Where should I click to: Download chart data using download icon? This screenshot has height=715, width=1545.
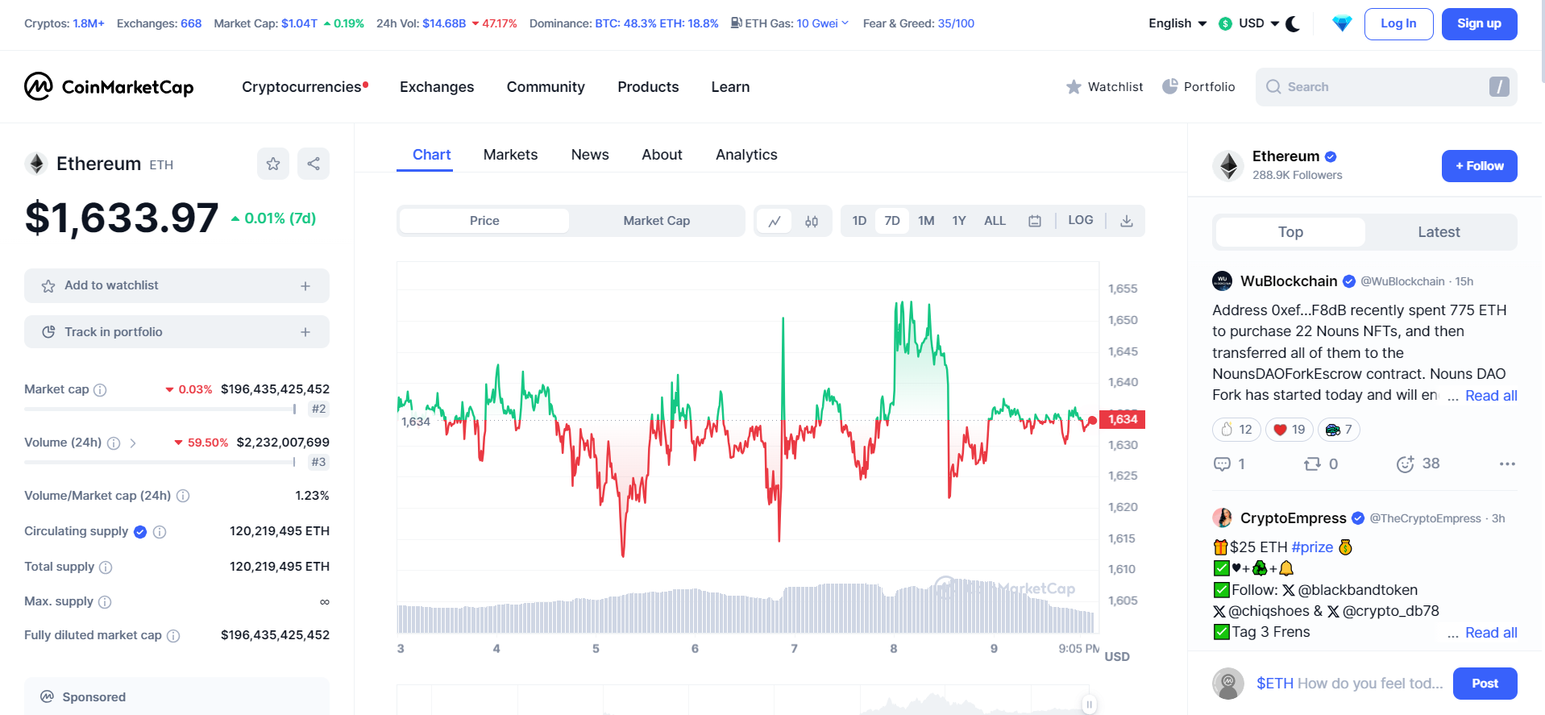coord(1127,221)
